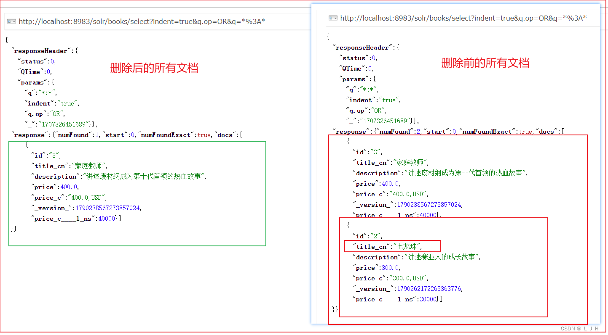The image size is (608, 335).
Task: Click "indent":"true" in the left panel
Action: pos(52,103)
